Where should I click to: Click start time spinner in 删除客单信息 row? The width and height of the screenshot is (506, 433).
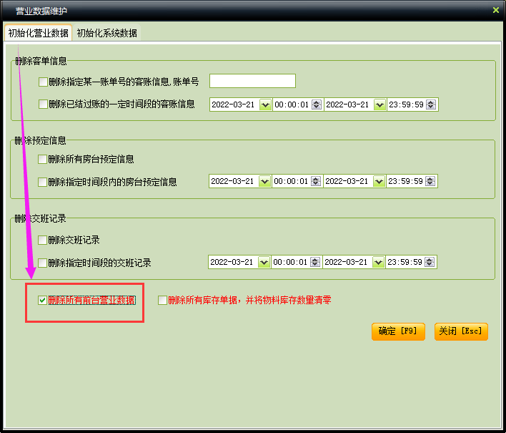coord(315,104)
